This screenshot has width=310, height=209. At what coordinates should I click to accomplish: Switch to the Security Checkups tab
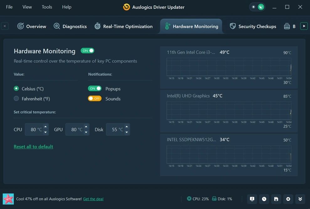(253, 26)
